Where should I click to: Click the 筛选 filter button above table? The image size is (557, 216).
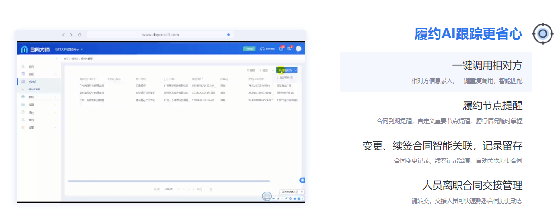(x=263, y=70)
